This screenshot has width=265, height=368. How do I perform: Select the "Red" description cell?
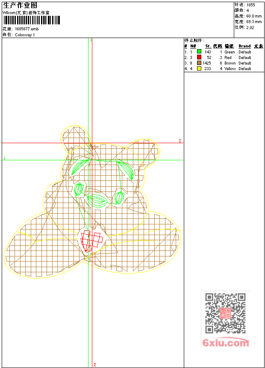pos(228,58)
